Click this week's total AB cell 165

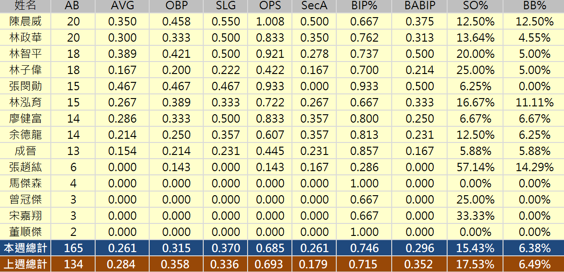73,248
